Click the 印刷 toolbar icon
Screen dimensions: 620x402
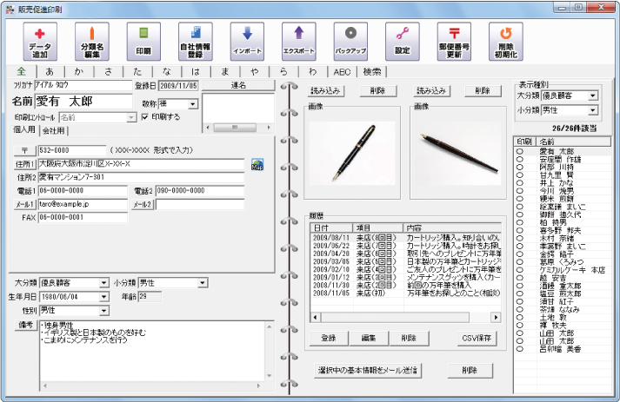143,41
